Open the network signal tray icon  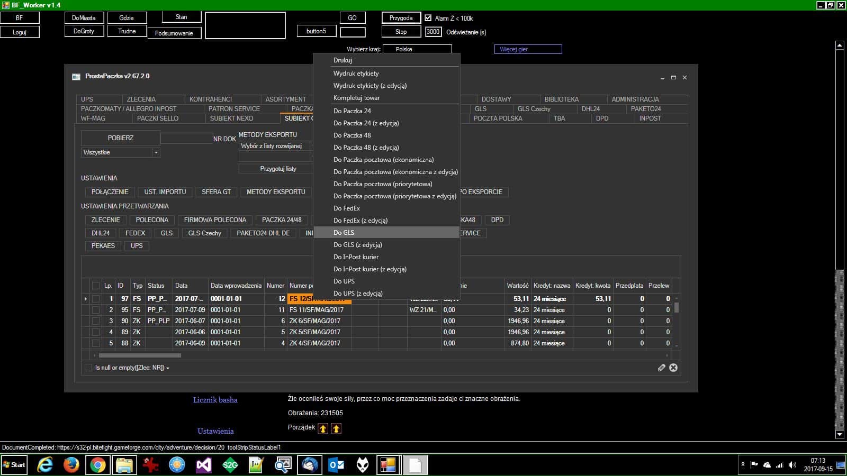[x=779, y=465]
